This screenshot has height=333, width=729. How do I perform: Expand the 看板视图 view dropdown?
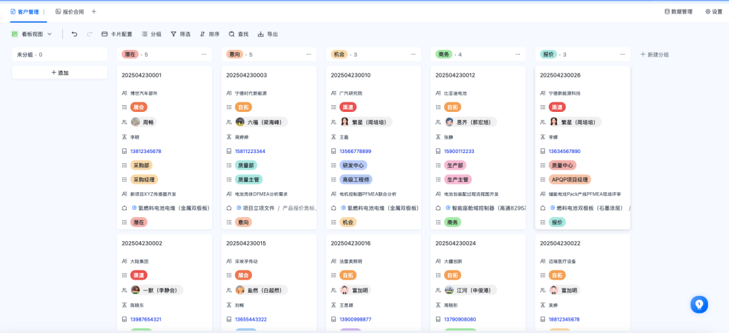tap(32, 34)
